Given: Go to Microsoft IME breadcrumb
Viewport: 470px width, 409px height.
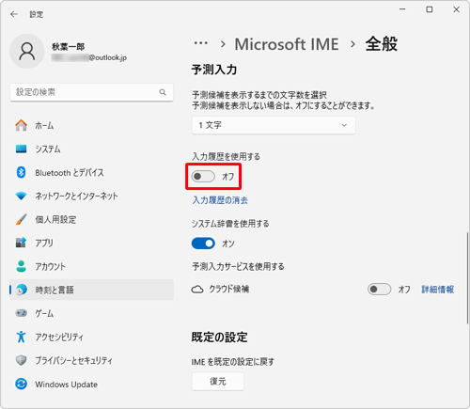Looking at the screenshot, I should click(x=287, y=44).
